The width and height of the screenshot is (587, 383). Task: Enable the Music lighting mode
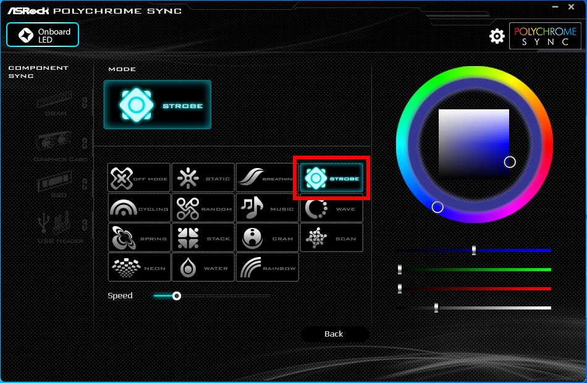268,208
